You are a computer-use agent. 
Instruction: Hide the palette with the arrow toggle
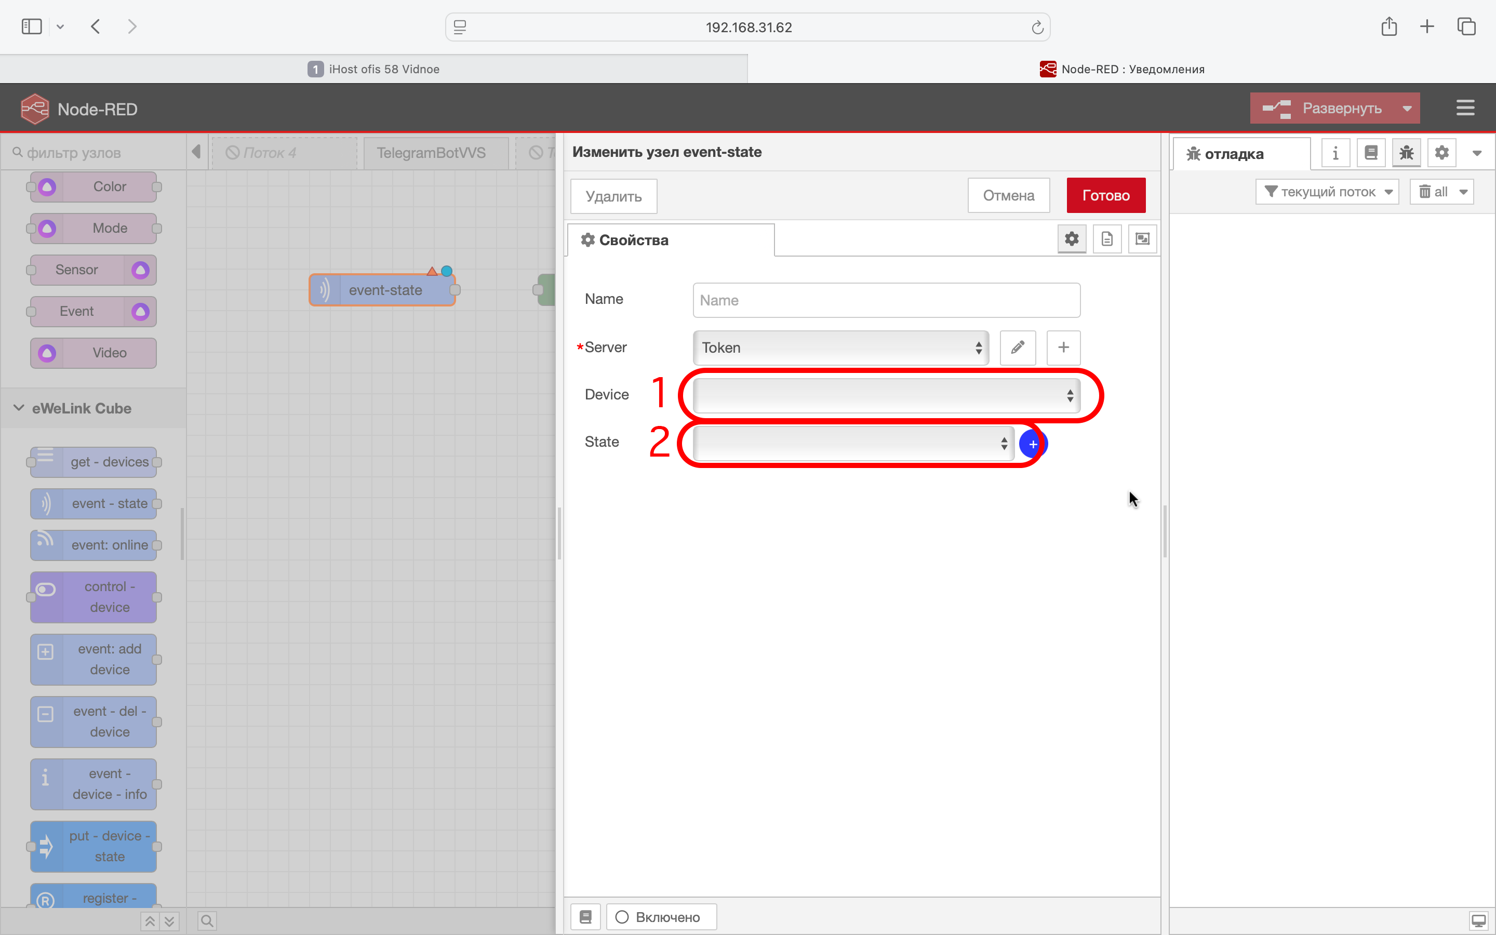pyautogui.click(x=196, y=152)
